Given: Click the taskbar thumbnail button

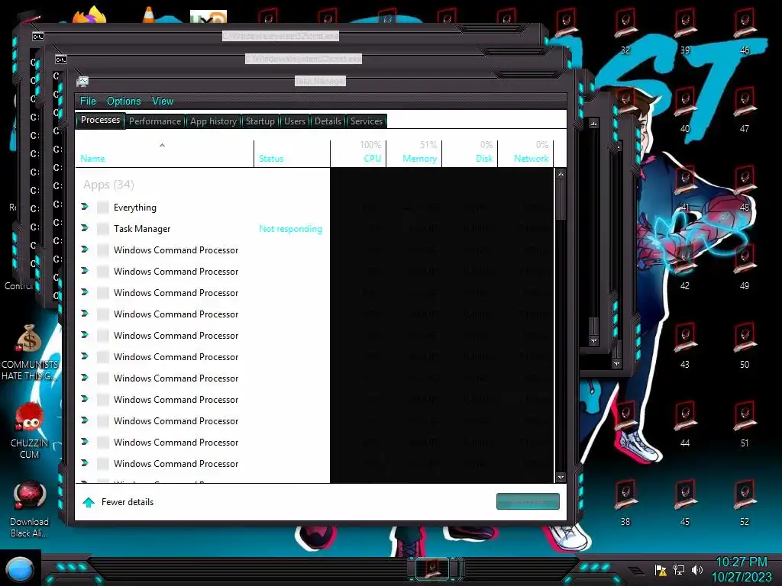Looking at the screenshot, I should pyautogui.click(x=433, y=568).
